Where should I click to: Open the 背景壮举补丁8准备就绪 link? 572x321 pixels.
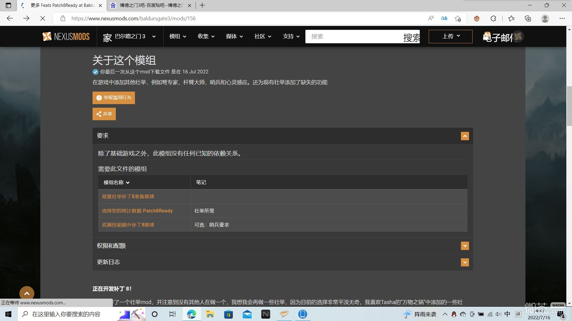click(x=128, y=197)
